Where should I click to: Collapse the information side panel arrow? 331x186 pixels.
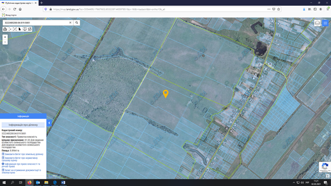click(49, 123)
